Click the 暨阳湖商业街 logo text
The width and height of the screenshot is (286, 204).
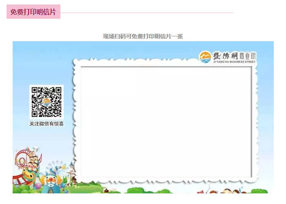(234, 56)
